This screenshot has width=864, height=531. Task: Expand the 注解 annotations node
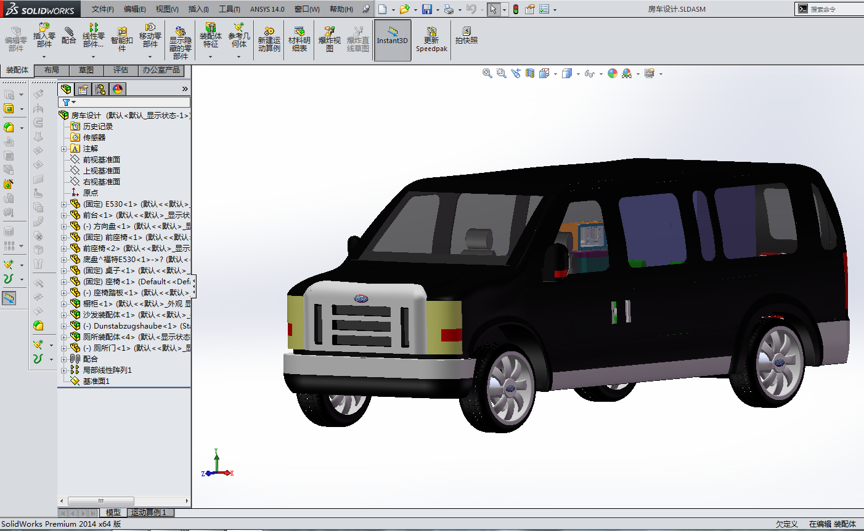pyautogui.click(x=63, y=149)
